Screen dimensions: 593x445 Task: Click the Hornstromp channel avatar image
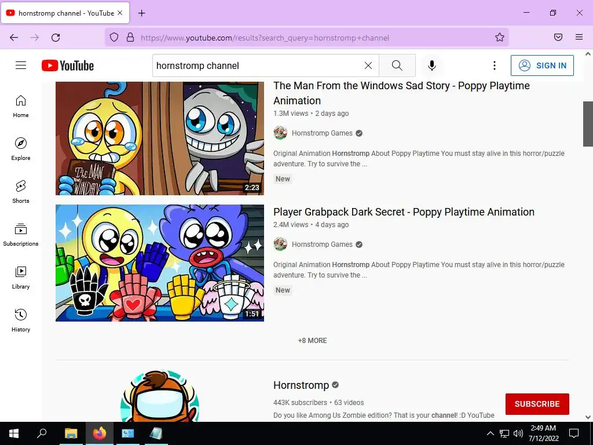[x=160, y=396]
